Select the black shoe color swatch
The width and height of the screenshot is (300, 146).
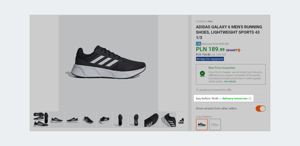202,124
